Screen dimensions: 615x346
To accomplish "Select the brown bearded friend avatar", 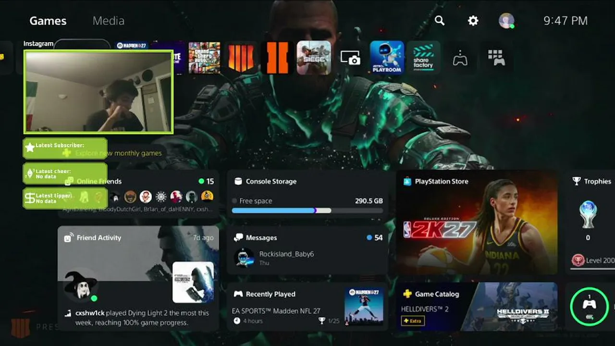I will tap(130, 196).
